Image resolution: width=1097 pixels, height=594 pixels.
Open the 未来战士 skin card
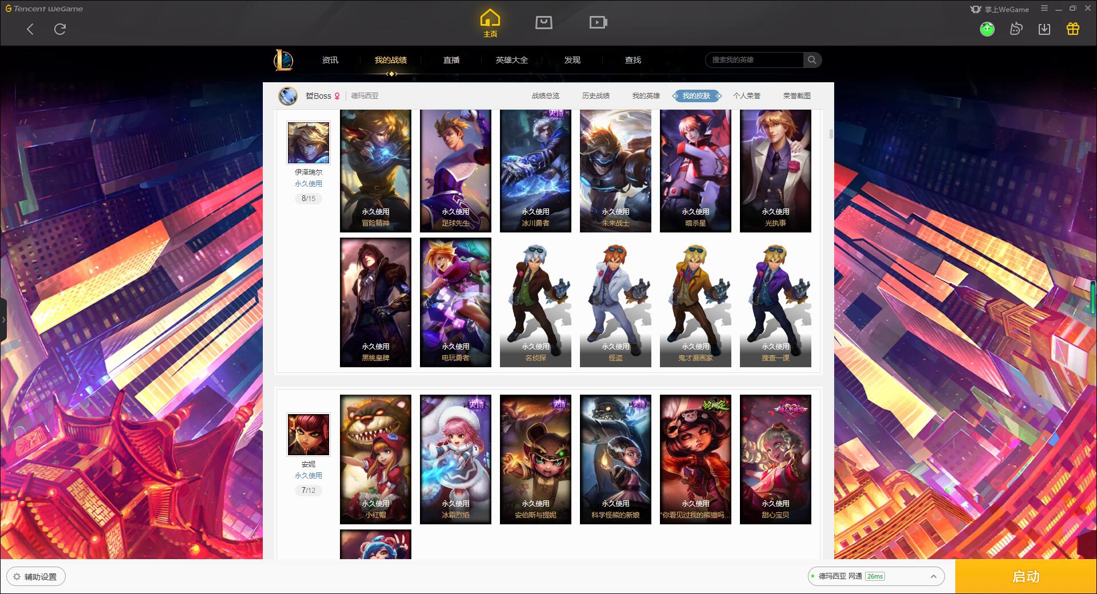(615, 171)
